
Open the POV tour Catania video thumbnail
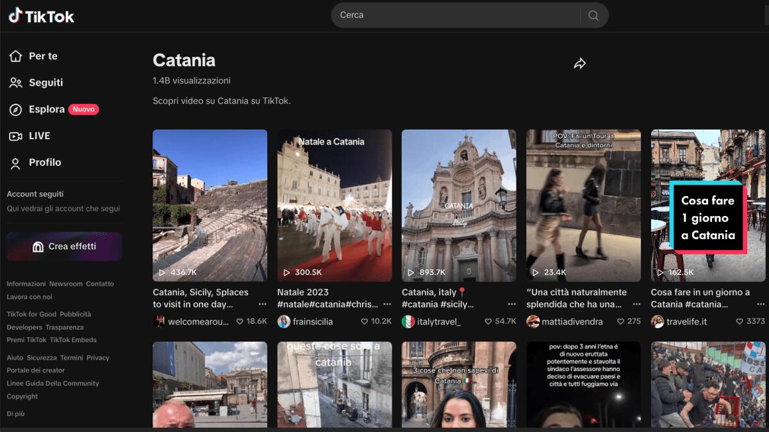(x=583, y=206)
